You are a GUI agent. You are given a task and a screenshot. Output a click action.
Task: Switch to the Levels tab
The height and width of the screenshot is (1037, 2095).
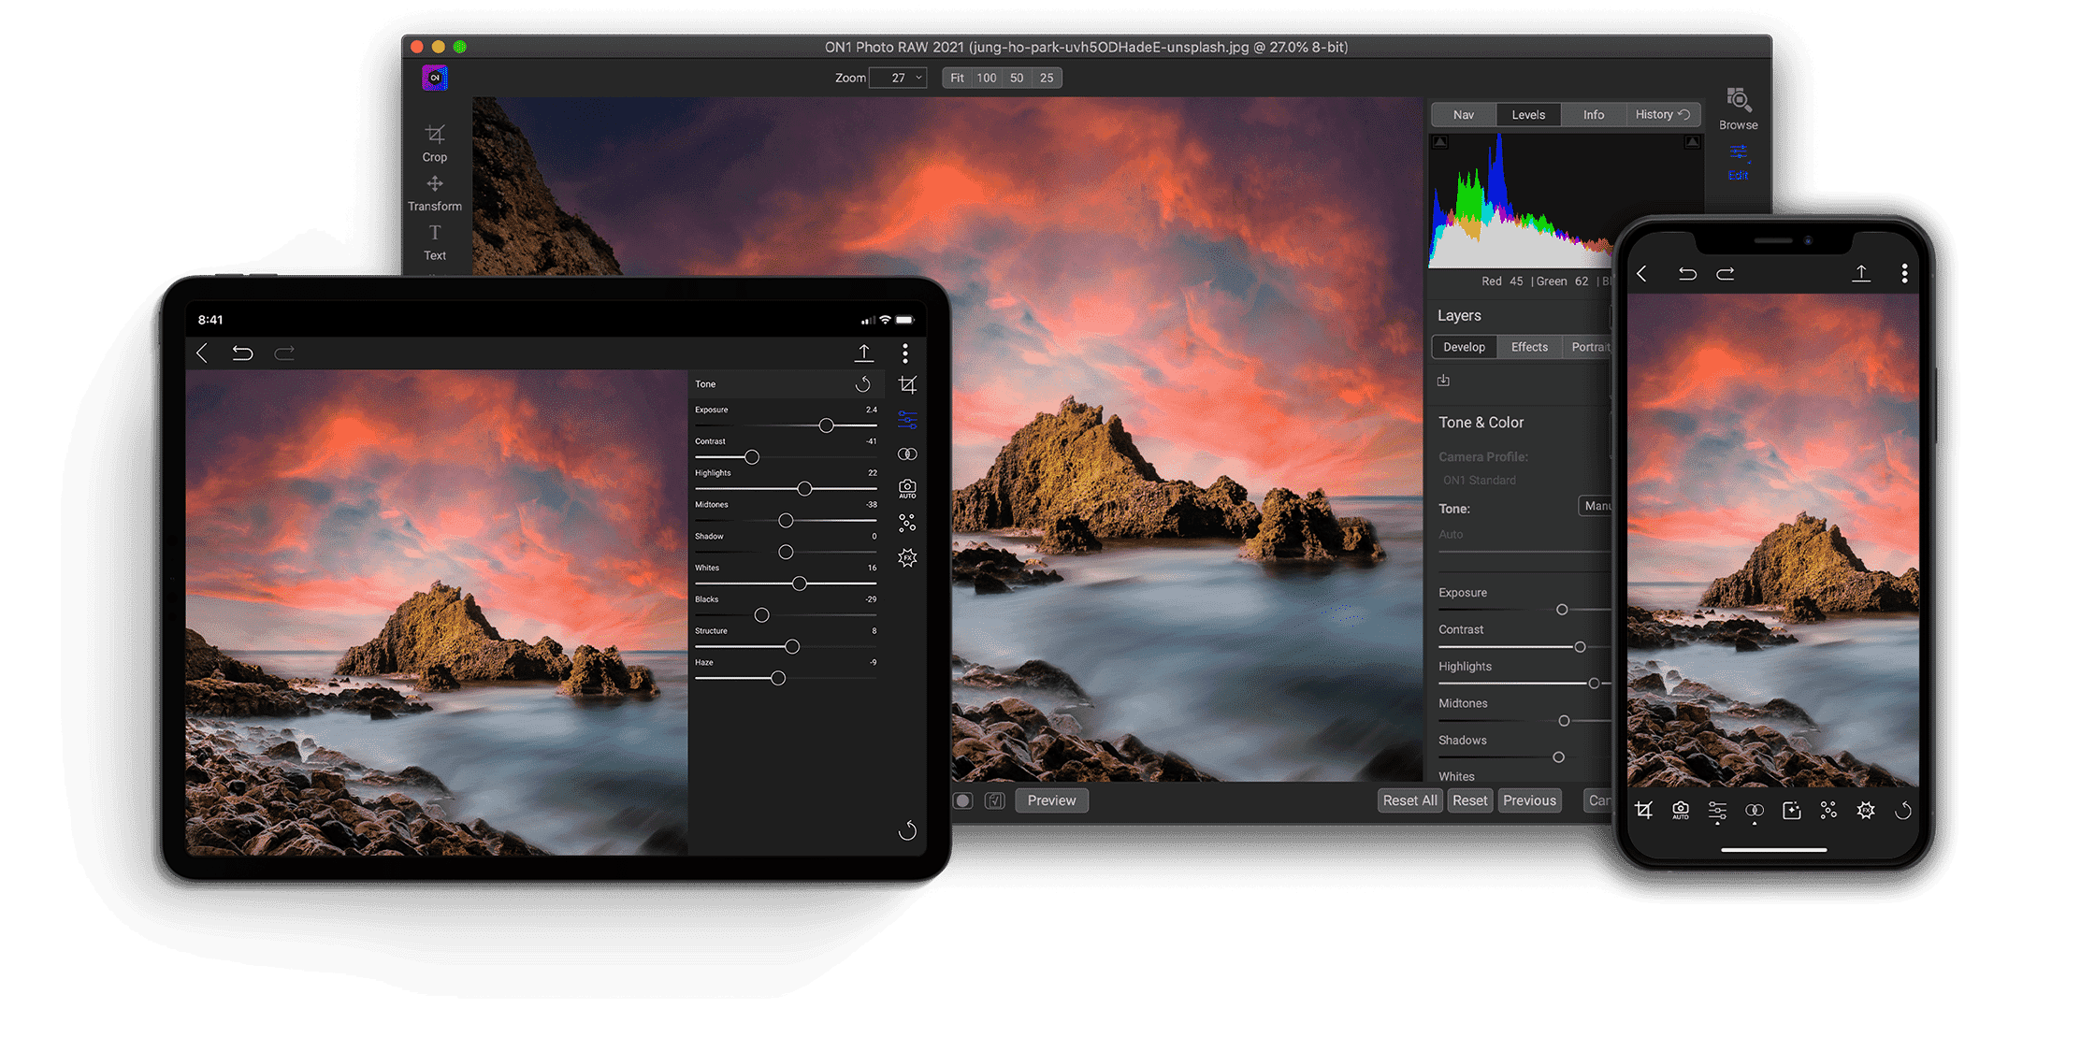click(x=1528, y=115)
